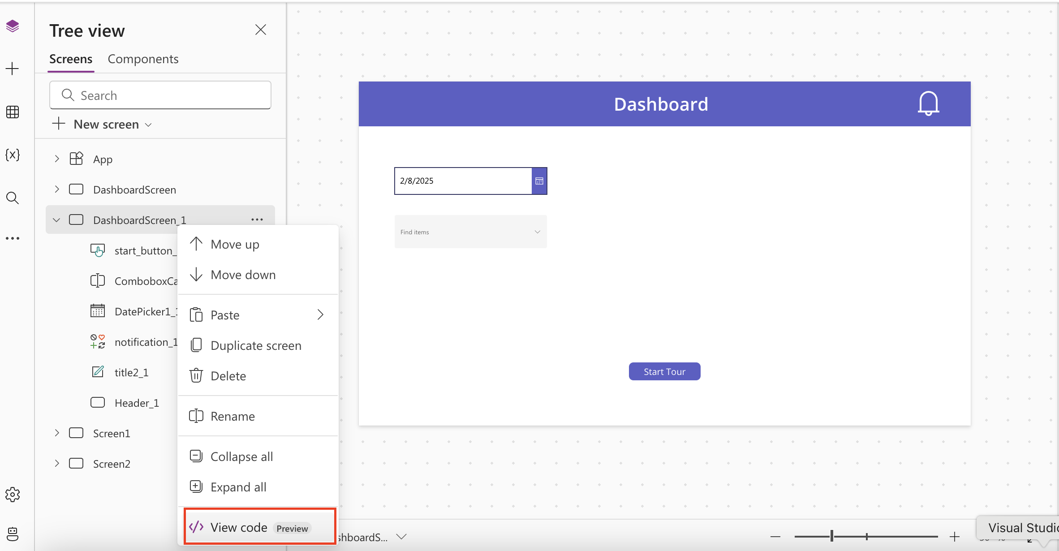The image size is (1059, 551).
Task: Expand the Screen2 node
Action: coord(56,463)
